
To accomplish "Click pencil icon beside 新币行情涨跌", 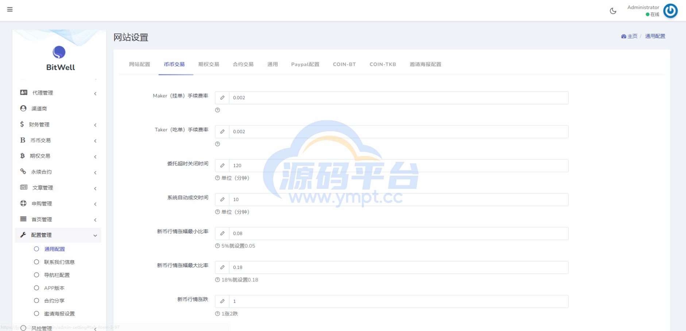I will (222, 301).
